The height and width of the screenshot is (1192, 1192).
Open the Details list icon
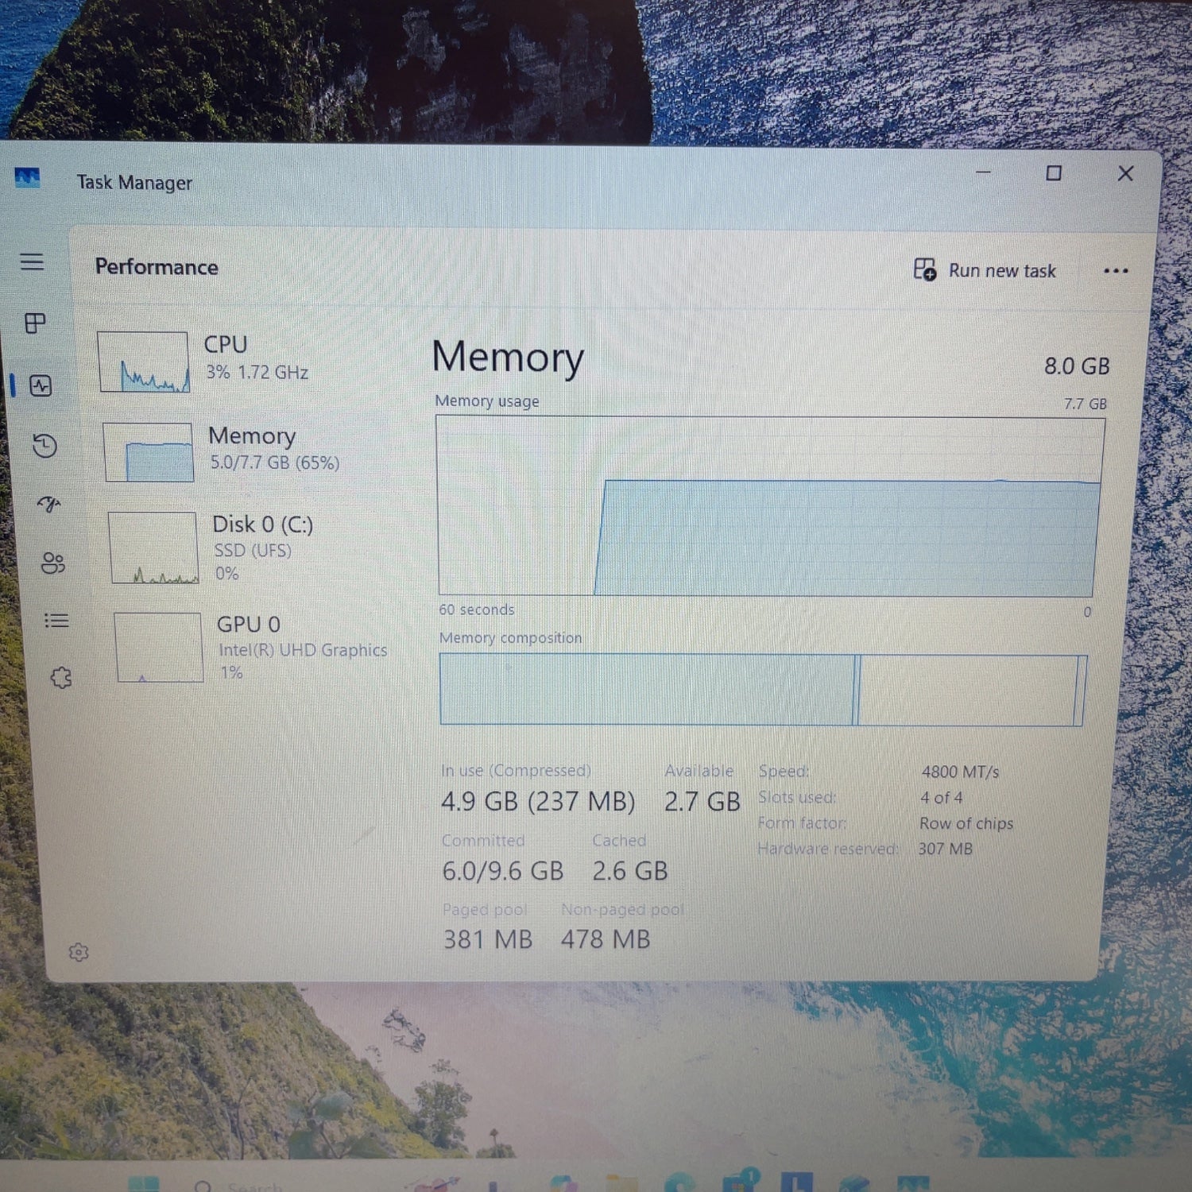pyautogui.click(x=56, y=621)
